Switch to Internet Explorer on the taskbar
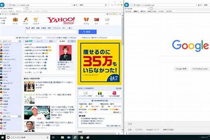 tap(75, 137)
